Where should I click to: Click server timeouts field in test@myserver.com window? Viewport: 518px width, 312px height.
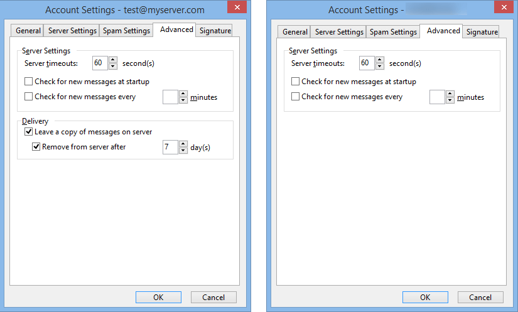tap(100, 63)
